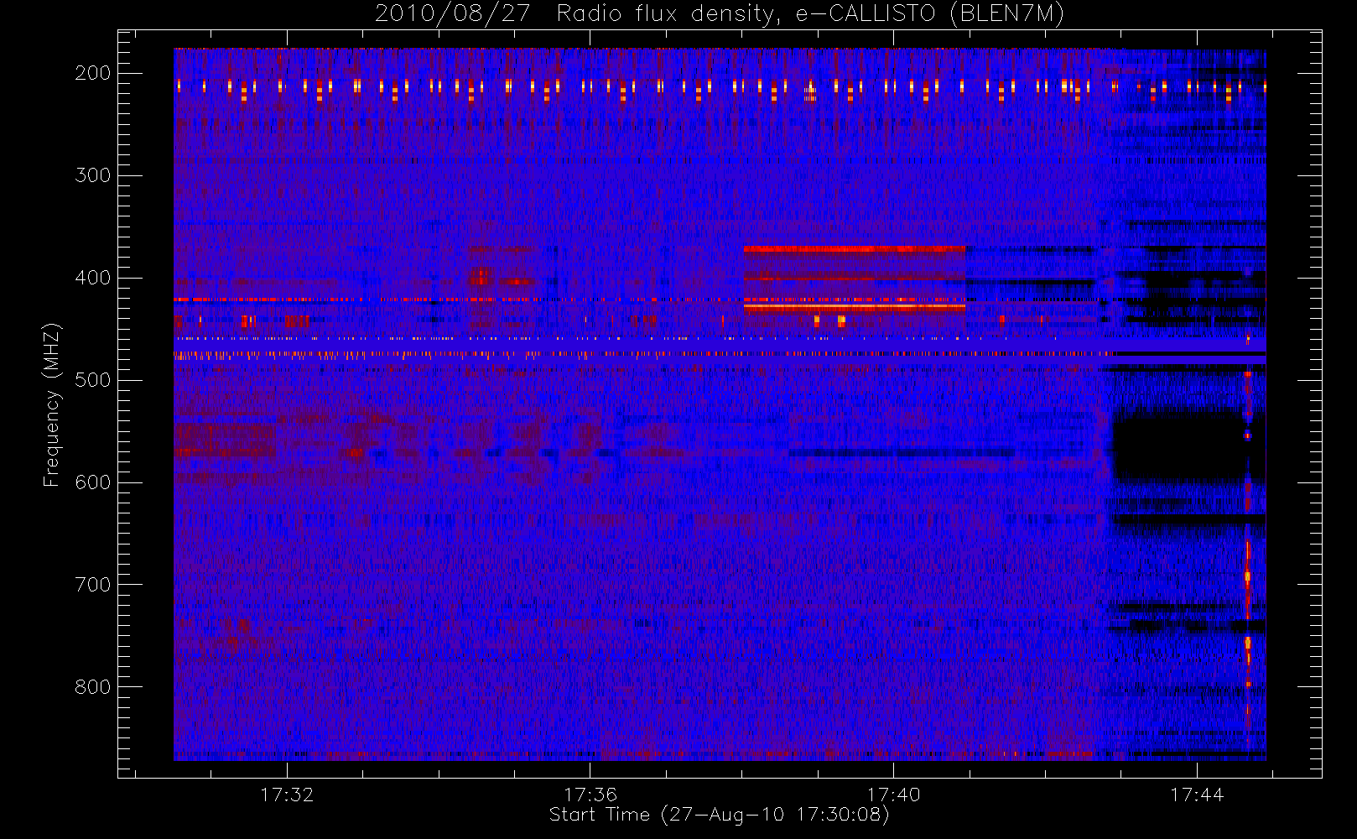The width and height of the screenshot is (1357, 839).
Task: Click the 700 frequency tick label
Action: coord(92,585)
